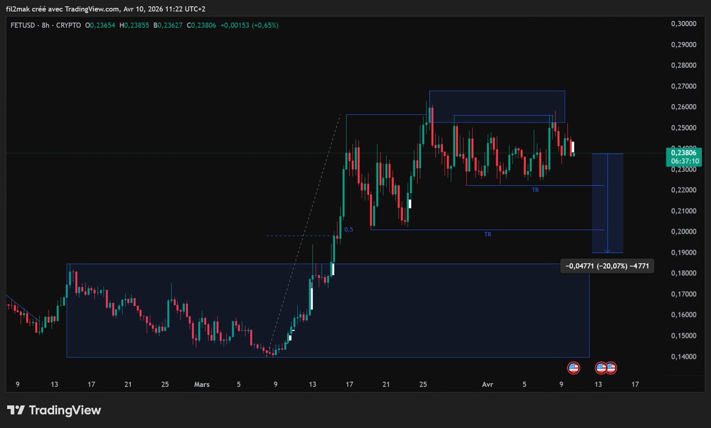
Task: Select the measurement label −0,04771 (−20,07%) −4771
Action: (x=607, y=266)
